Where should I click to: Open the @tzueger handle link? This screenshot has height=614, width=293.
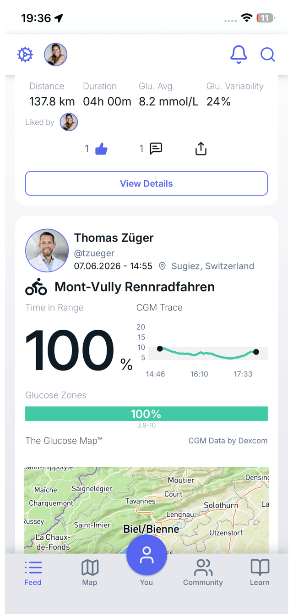94,253
